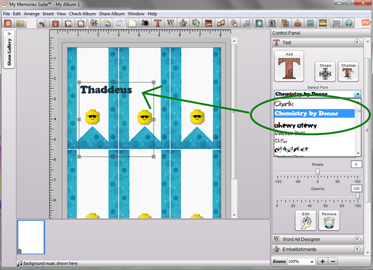The width and height of the screenshot is (373, 270).
Task: Click the shapes toolbar icon
Action: 196,23
